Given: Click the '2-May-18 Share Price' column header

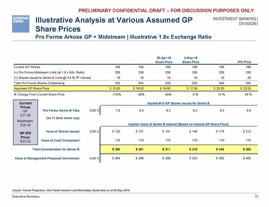Looking at the screenshot, I should tap(190, 60).
